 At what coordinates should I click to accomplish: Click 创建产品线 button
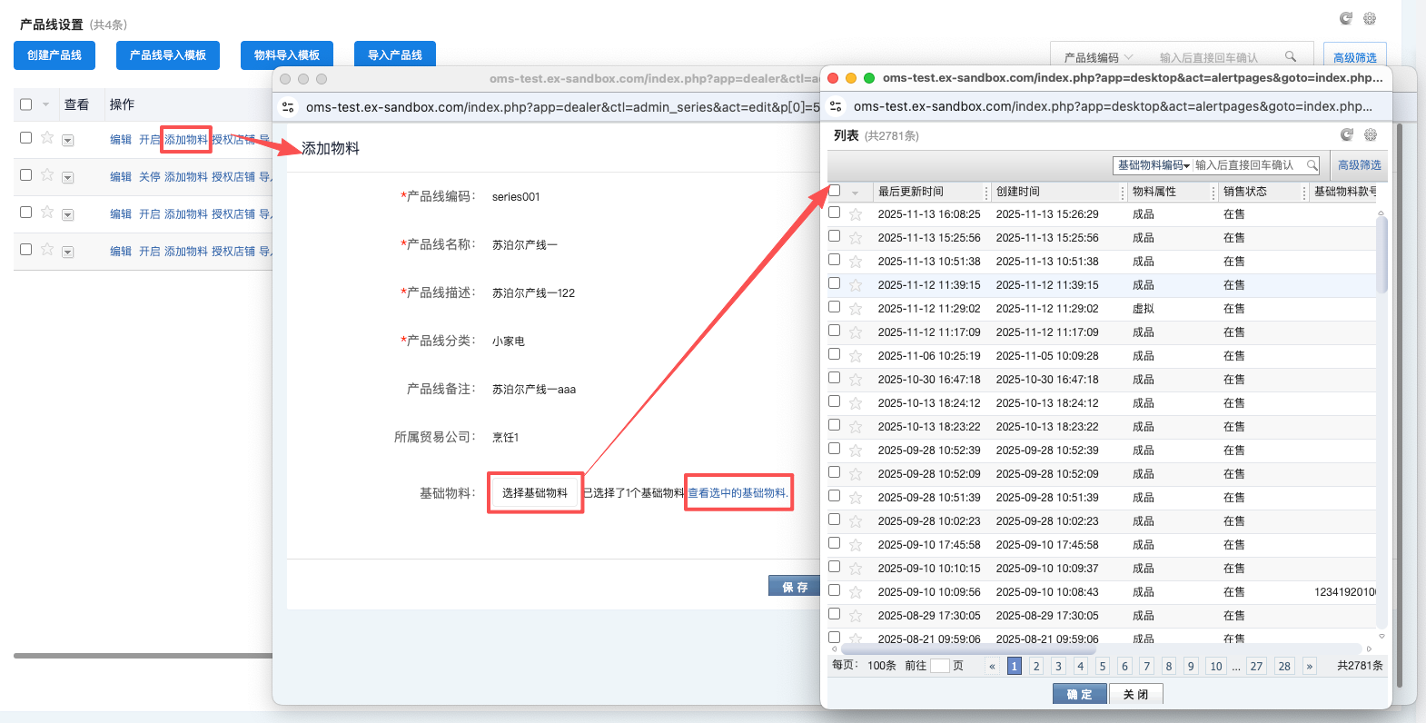pyautogui.click(x=54, y=55)
